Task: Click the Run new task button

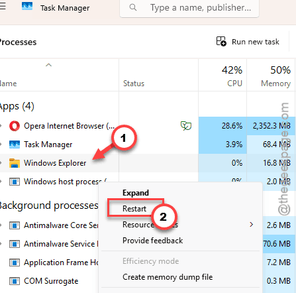Action: [248, 42]
